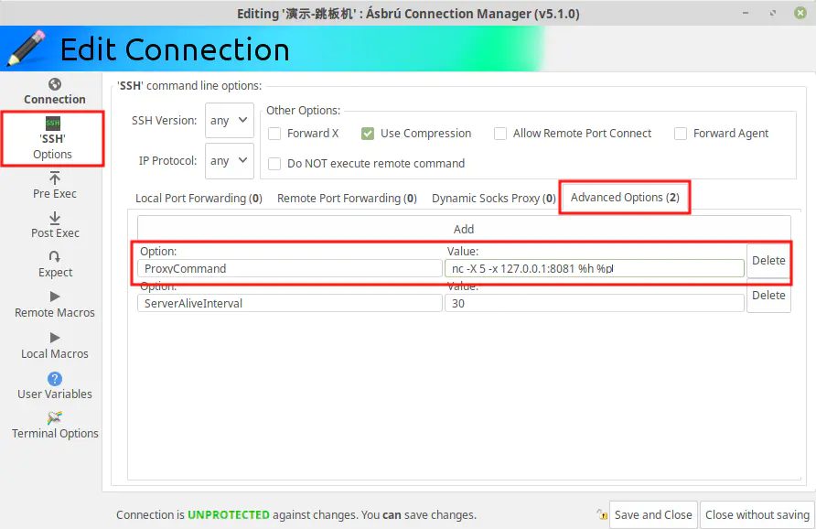816x529 pixels.
Task: Click the pencil Edit Connection icon
Action: click(26, 48)
